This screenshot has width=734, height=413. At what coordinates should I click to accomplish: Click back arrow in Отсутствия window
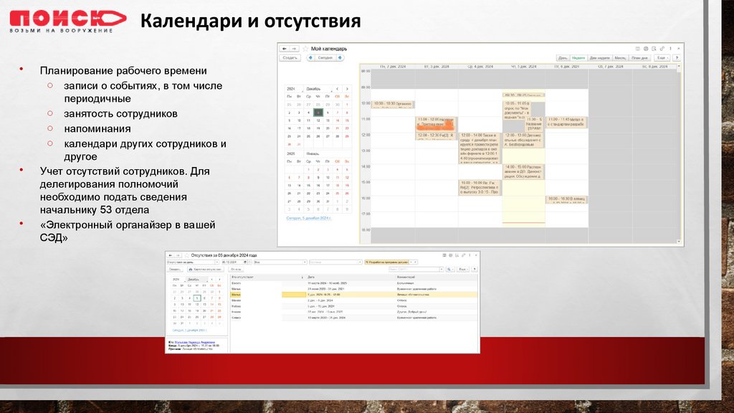tap(171, 255)
